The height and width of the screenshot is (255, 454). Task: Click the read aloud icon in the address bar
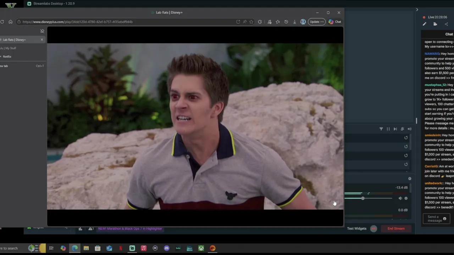click(245, 22)
